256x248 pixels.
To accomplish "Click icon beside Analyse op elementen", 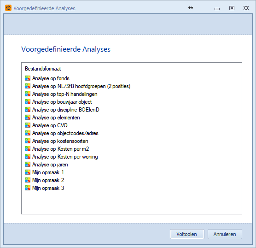I will [28, 118].
